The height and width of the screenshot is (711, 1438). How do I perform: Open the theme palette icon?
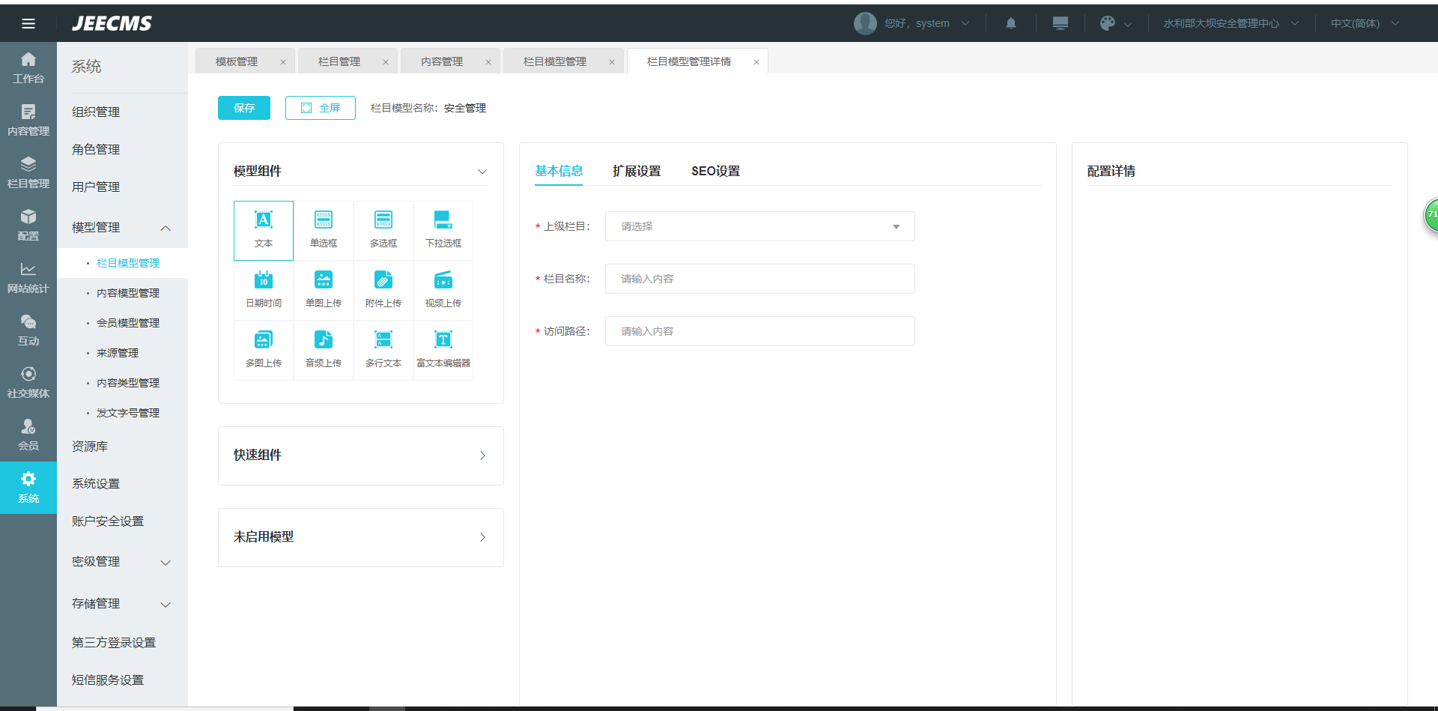click(x=1107, y=23)
